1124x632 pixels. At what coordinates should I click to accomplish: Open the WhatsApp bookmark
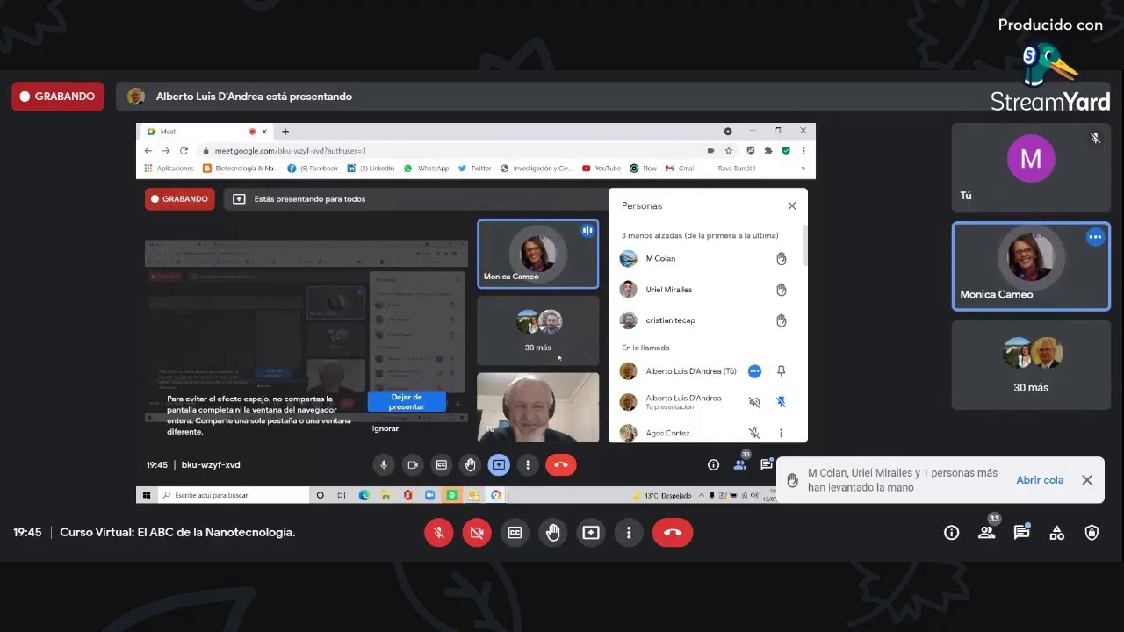(x=427, y=169)
